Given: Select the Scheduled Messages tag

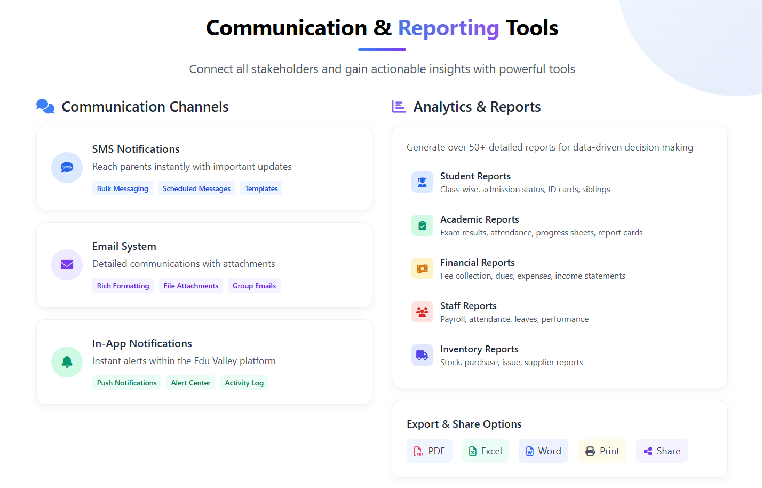Looking at the screenshot, I should (196, 188).
